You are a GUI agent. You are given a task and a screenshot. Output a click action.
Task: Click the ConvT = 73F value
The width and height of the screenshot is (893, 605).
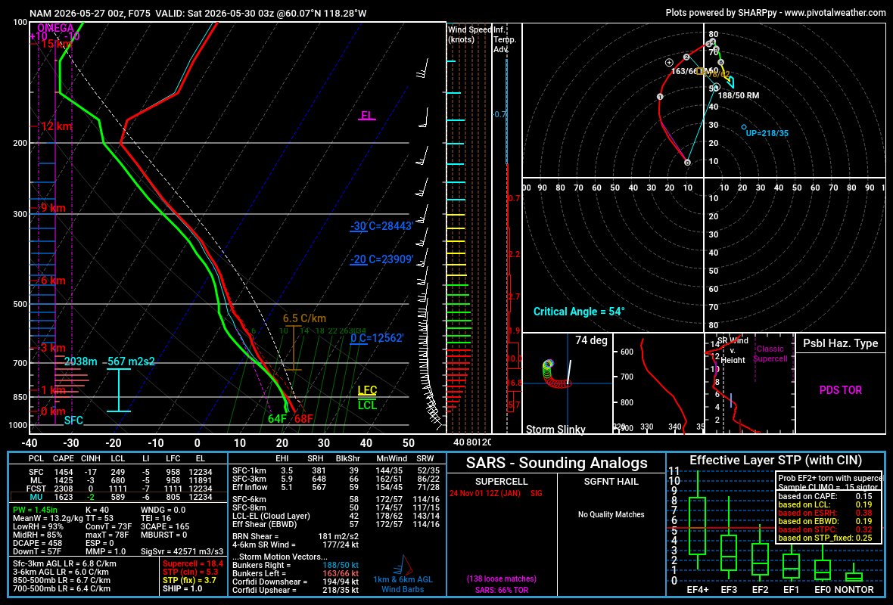[108, 527]
